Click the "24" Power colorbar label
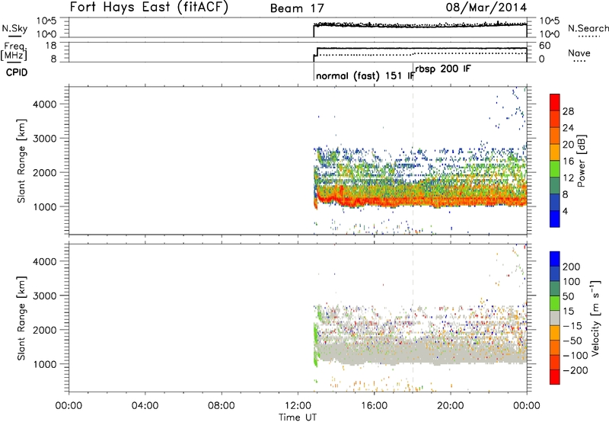 click(x=568, y=128)
